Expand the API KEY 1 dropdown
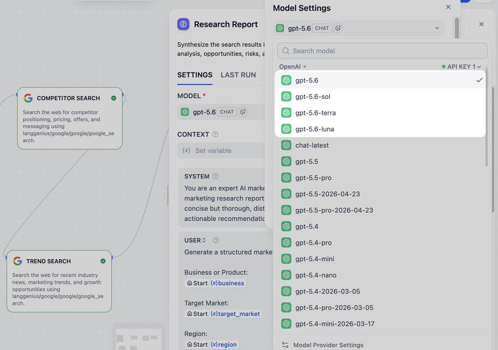This screenshot has height=350, width=498. 461,66
